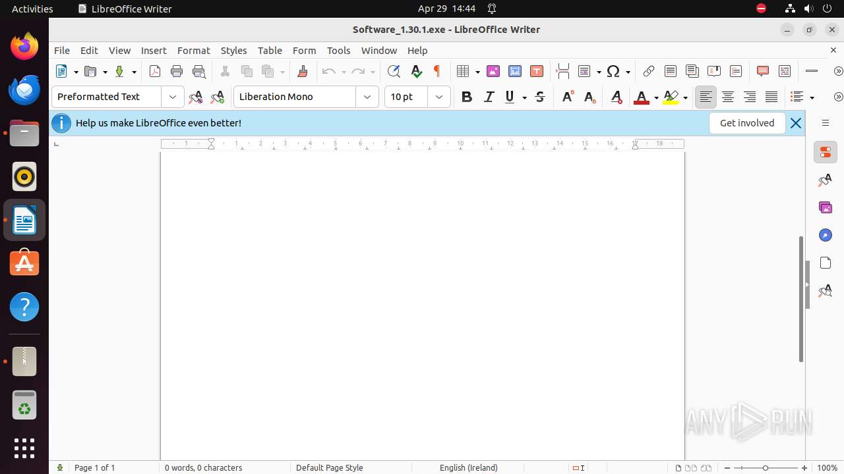Insert a page break
Screen dimensions: 844x474
tap(562, 72)
